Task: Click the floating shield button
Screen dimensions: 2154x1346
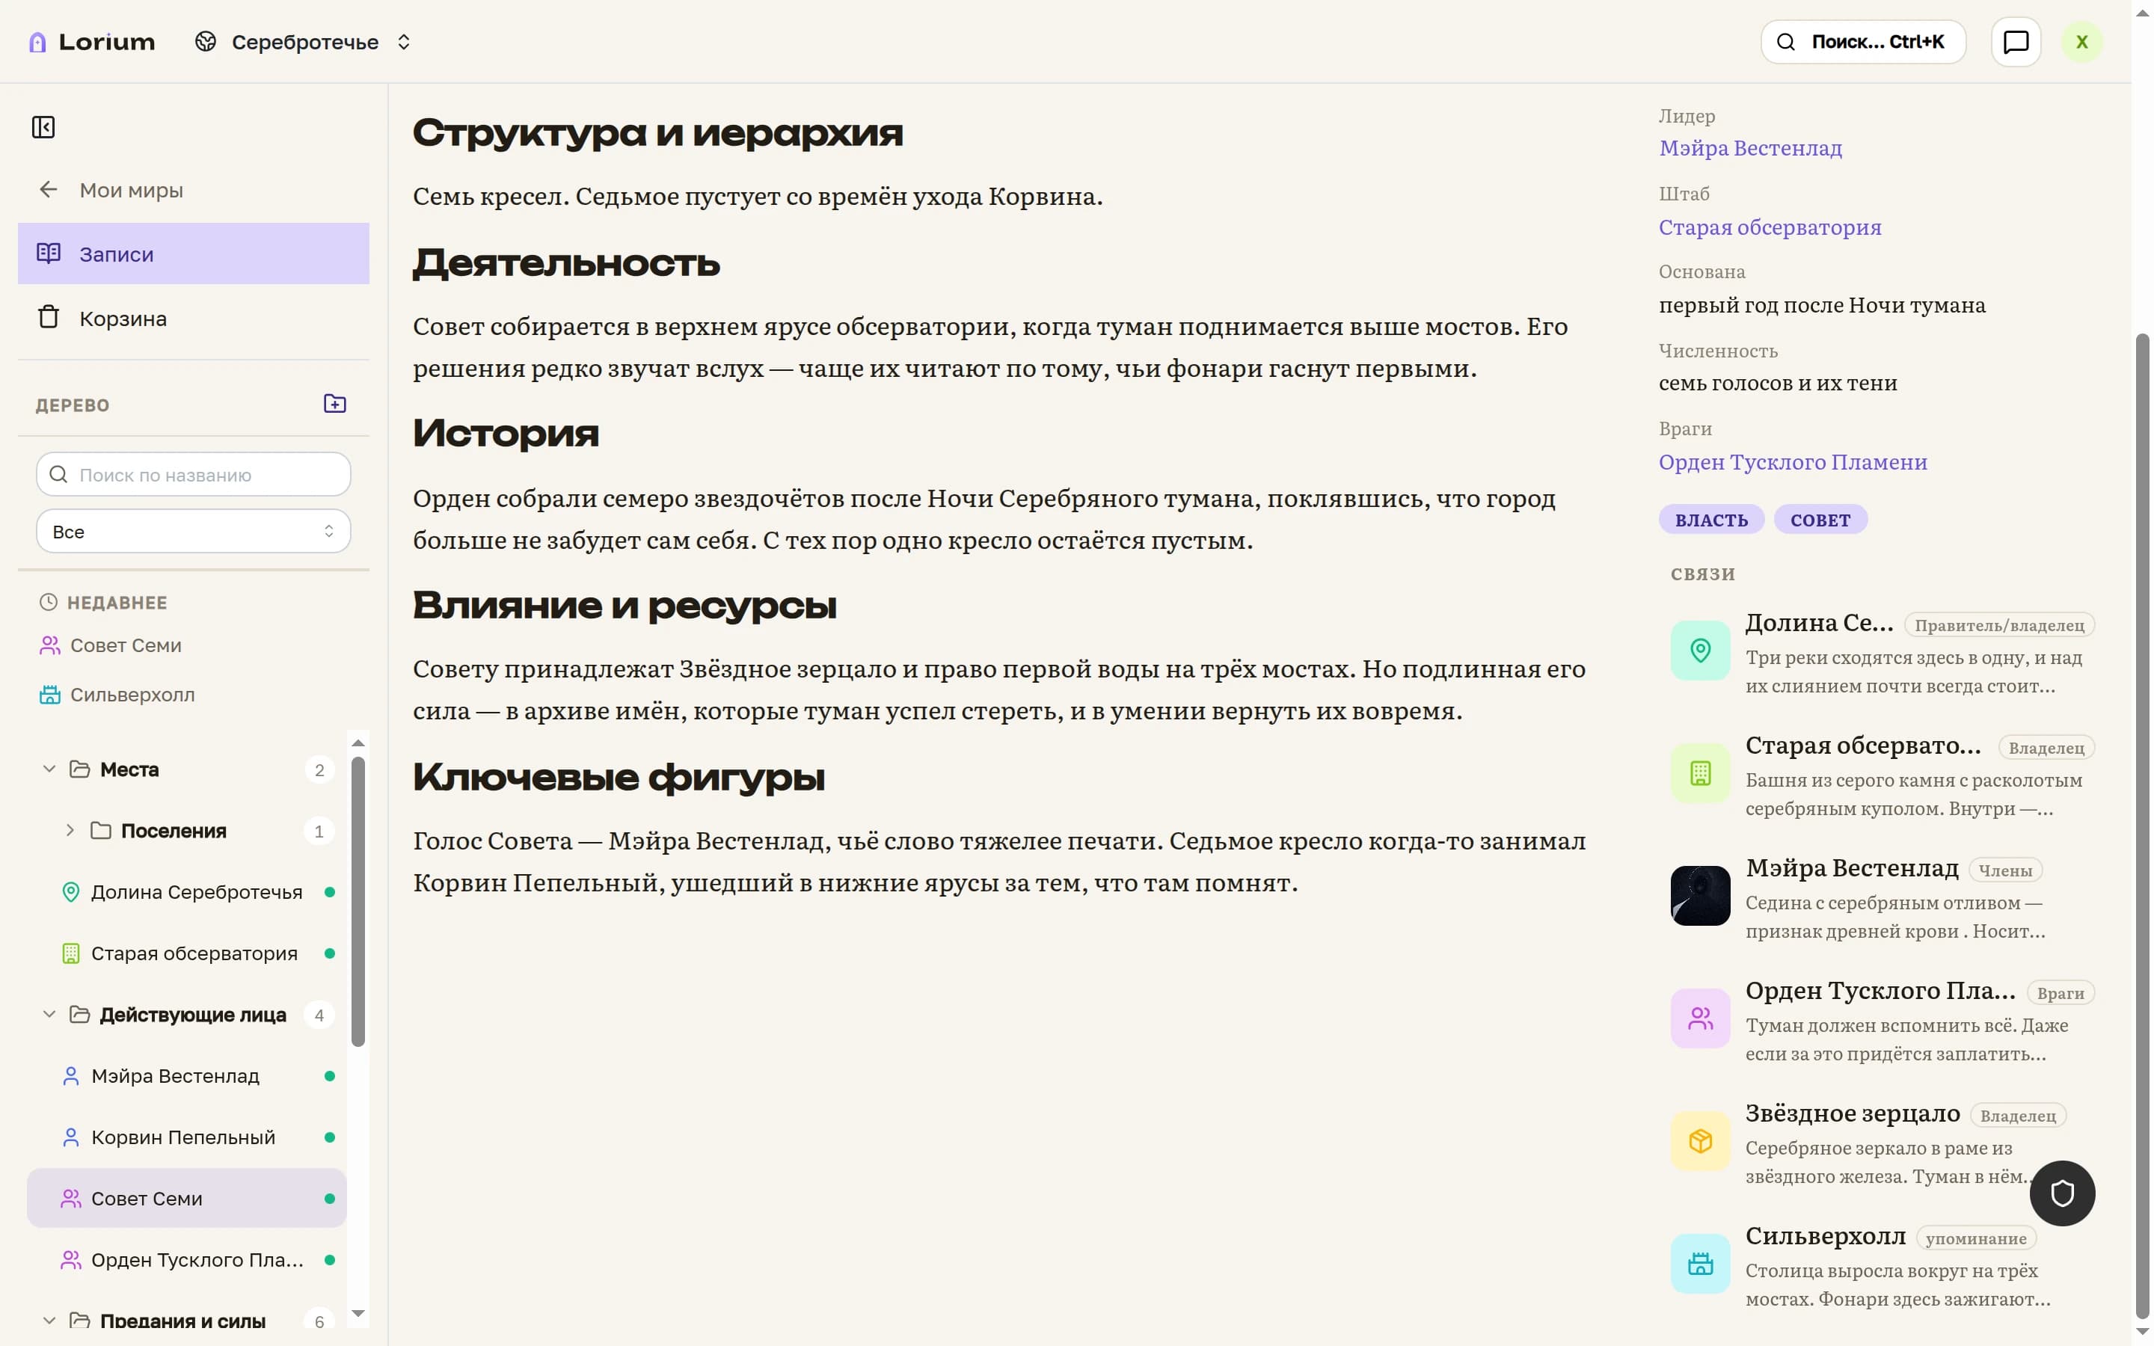Action: [2061, 1193]
